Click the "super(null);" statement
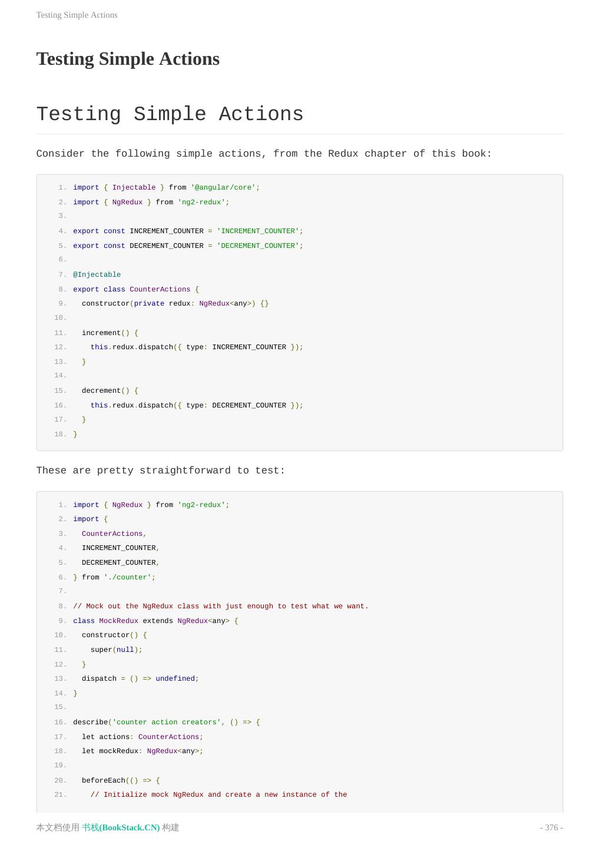The width and height of the screenshot is (600, 848). 116,650
